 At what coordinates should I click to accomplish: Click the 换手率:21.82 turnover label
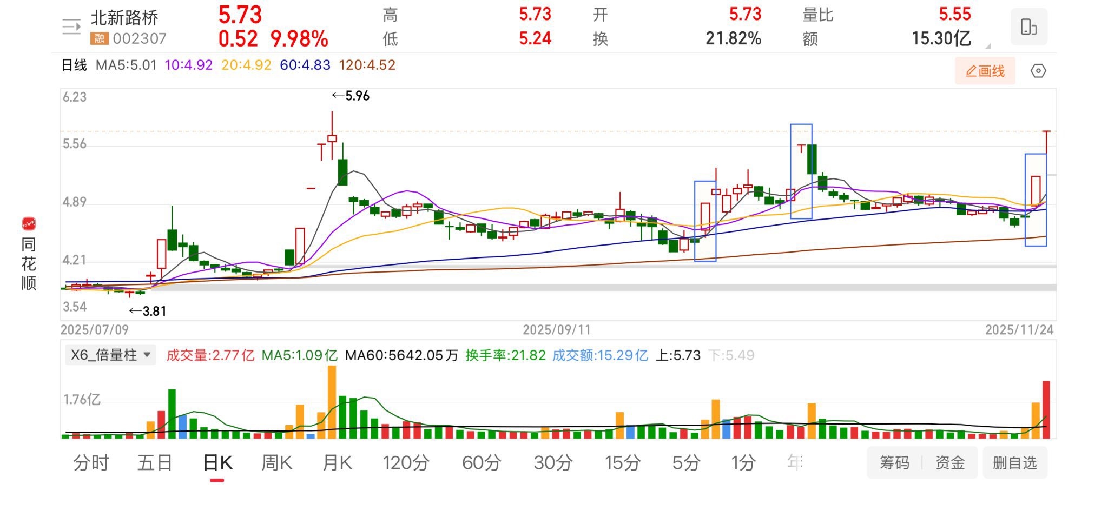[x=505, y=355]
